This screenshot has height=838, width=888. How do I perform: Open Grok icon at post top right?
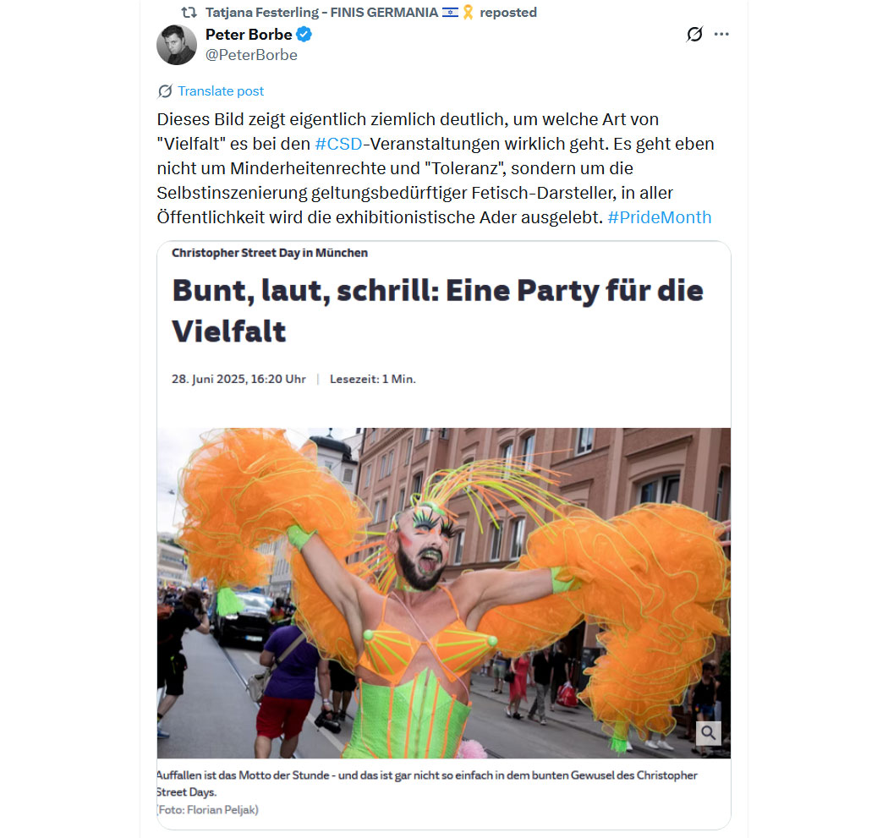pyautogui.click(x=694, y=34)
